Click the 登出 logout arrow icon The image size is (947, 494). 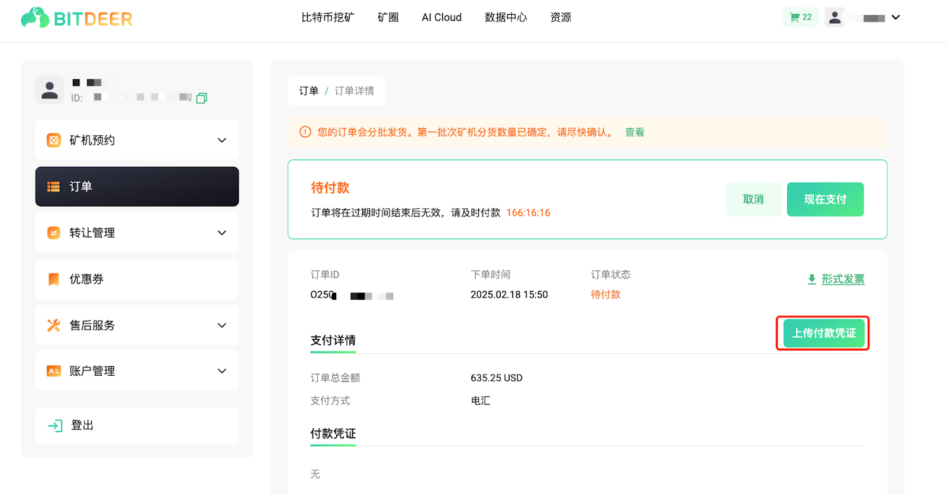click(x=55, y=425)
